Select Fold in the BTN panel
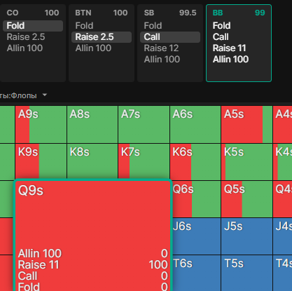 click(84, 26)
